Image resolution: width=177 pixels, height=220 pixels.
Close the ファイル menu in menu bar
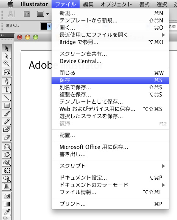(66, 4)
